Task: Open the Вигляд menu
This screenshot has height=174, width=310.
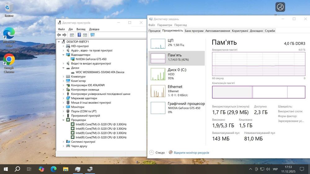Action: pyautogui.click(x=81, y=29)
